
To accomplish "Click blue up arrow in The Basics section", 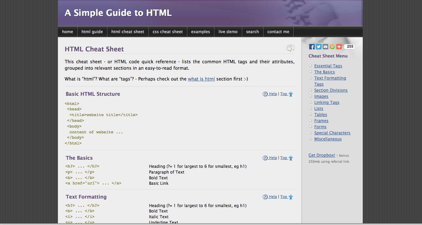I will pyautogui.click(x=291, y=158).
